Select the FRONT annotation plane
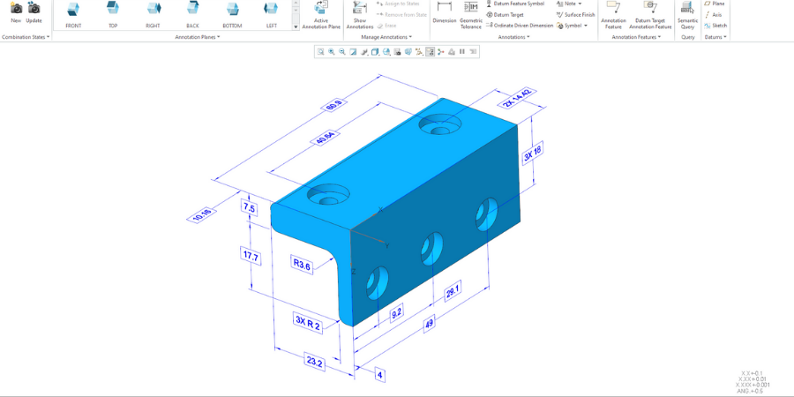 point(73,11)
